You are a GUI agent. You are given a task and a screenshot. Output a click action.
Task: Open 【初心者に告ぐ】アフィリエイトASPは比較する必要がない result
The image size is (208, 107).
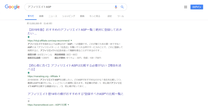click(74, 67)
